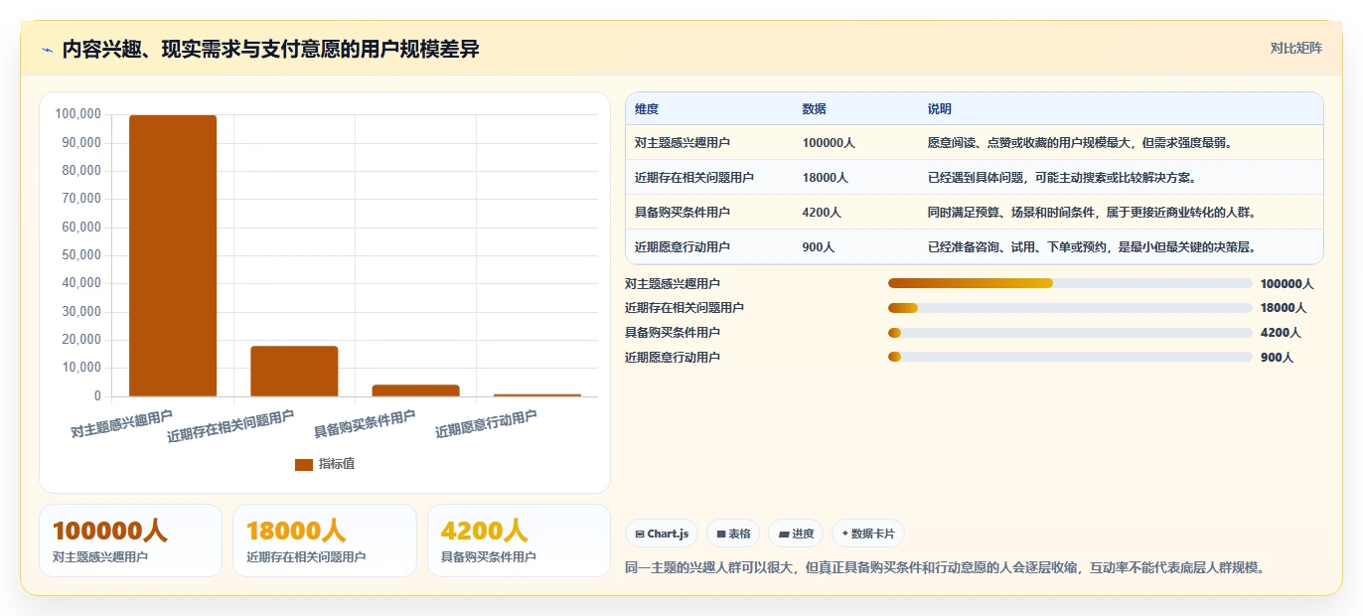The image size is (1363, 616).
Task: Click the 说明 table column header
Action: click(939, 109)
